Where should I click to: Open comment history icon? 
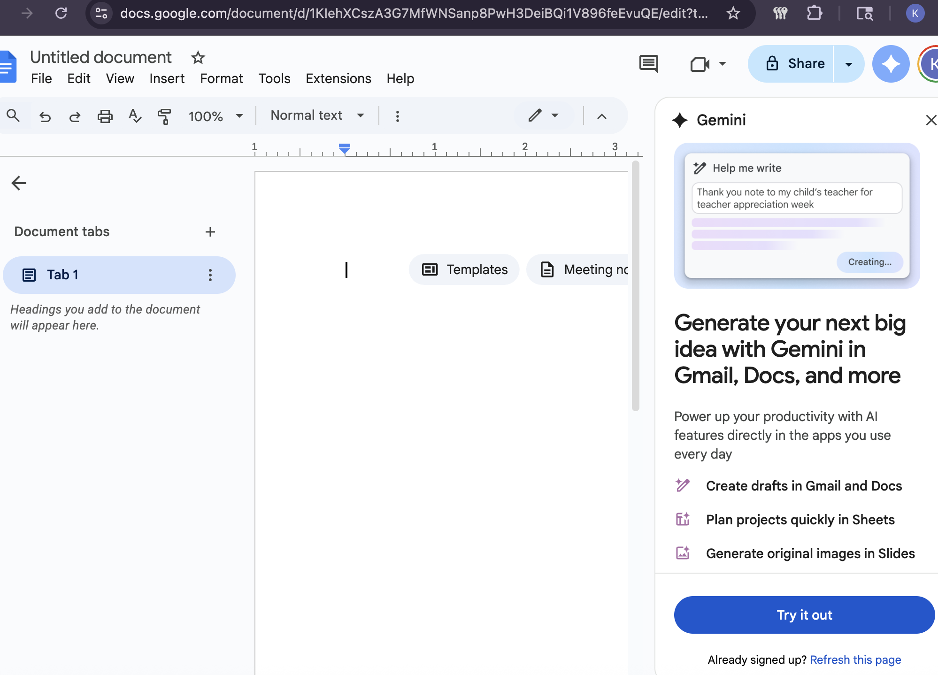tap(649, 64)
